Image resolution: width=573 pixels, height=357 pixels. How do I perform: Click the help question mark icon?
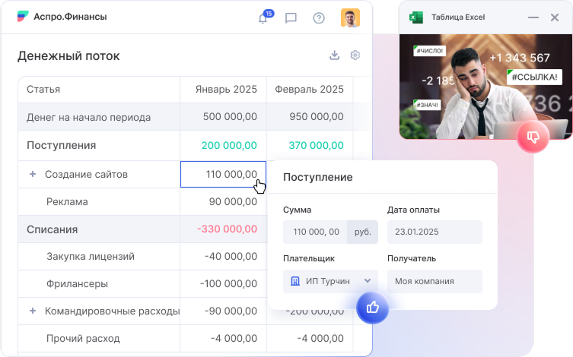tap(319, 18)
